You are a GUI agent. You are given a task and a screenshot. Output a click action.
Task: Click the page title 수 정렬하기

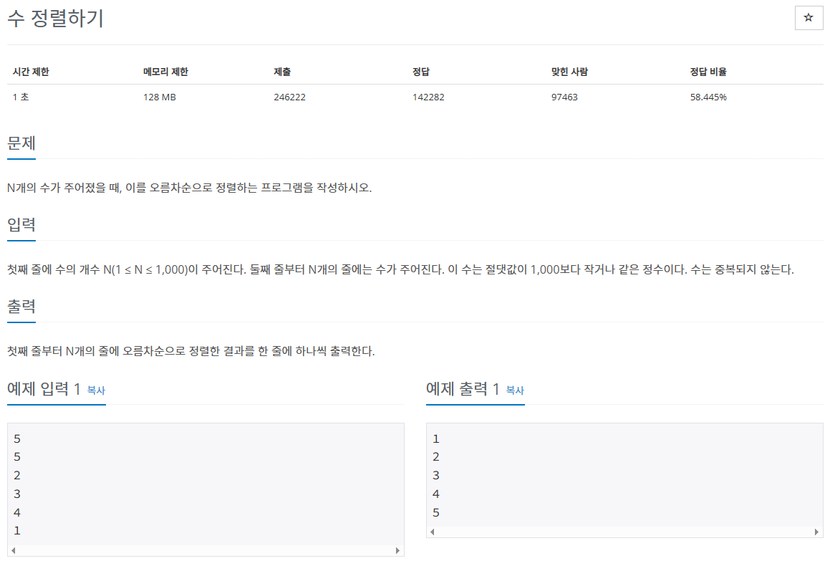[55, 18]
